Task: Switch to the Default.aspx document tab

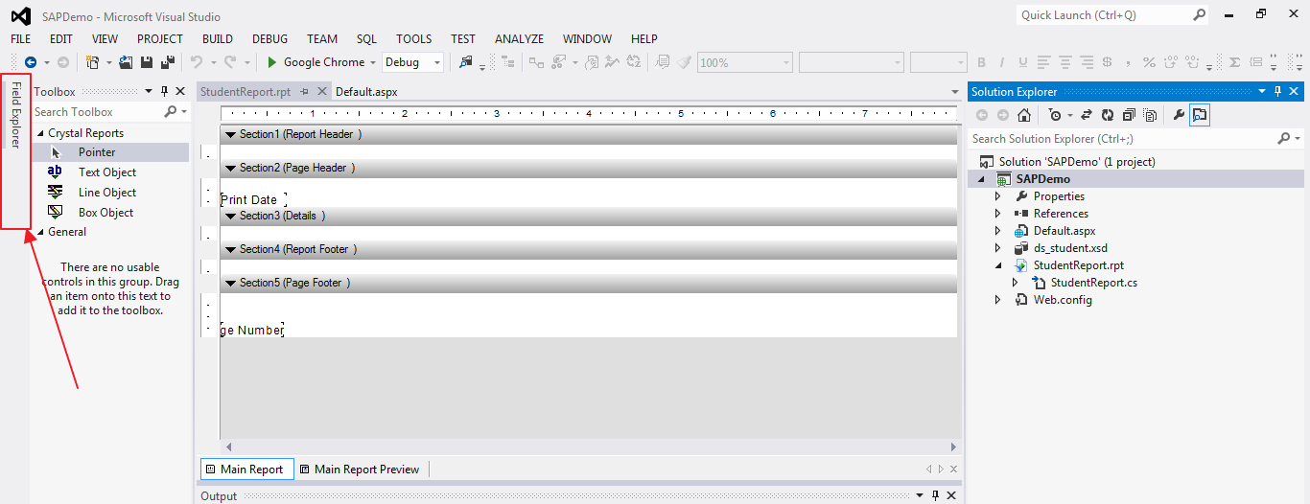Action: click(x=366, y=92)
